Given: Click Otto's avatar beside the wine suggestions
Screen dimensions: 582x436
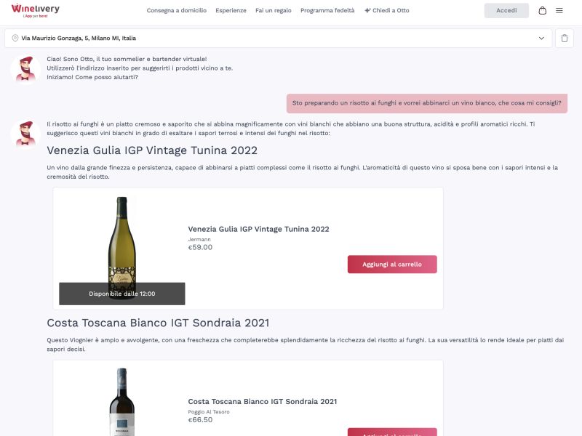Looking at the screenshot, I should coord(26,132).
